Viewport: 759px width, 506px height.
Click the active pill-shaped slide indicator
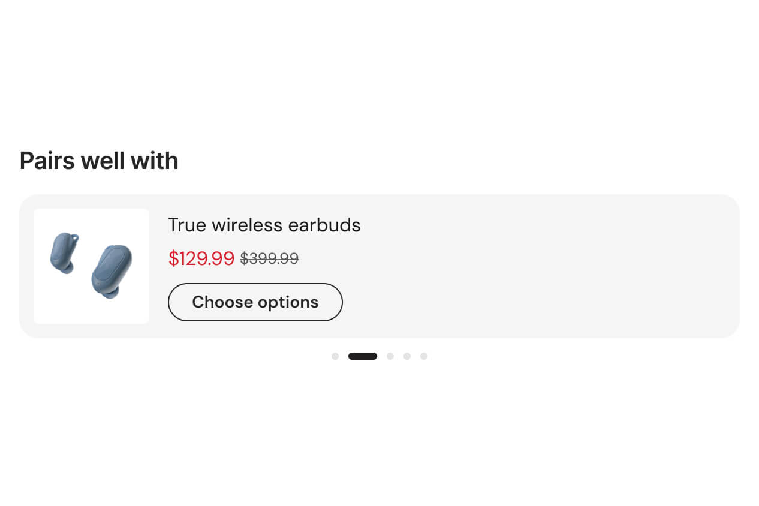coord(363,356)
